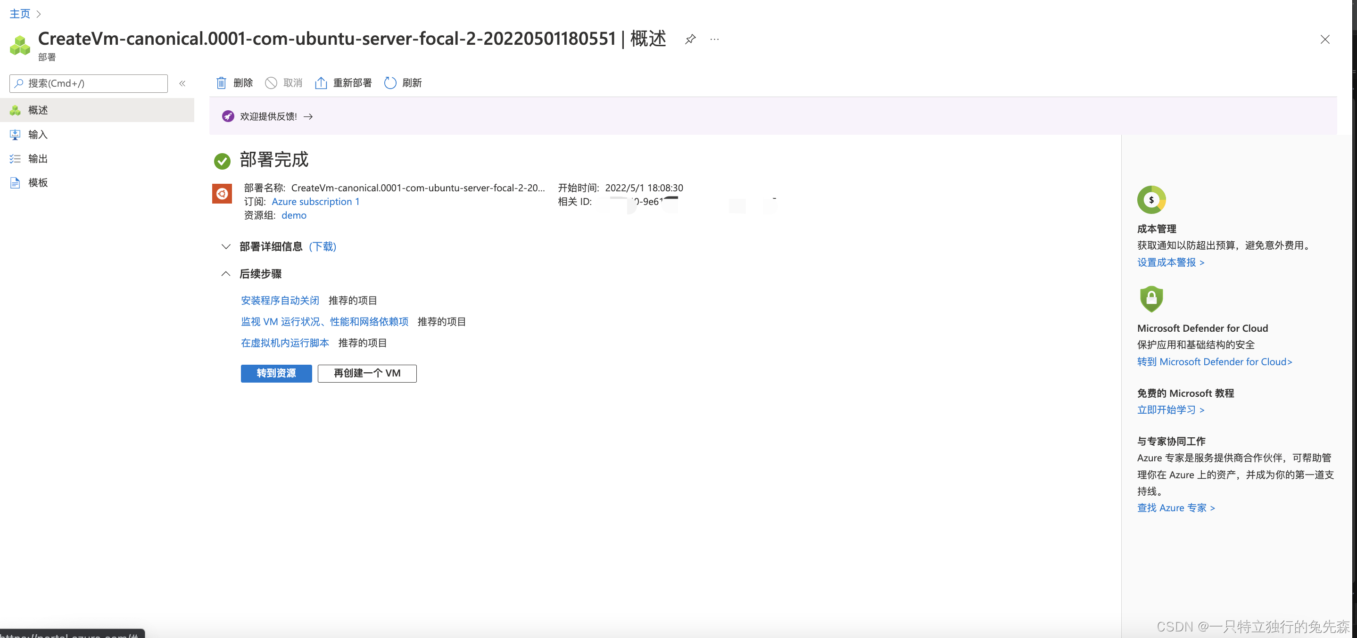Click the 再创建一个 VM button
Image resolution: width=1357 pixels, height=638 pixels.
pyautogui.click(x=367, y=373)
